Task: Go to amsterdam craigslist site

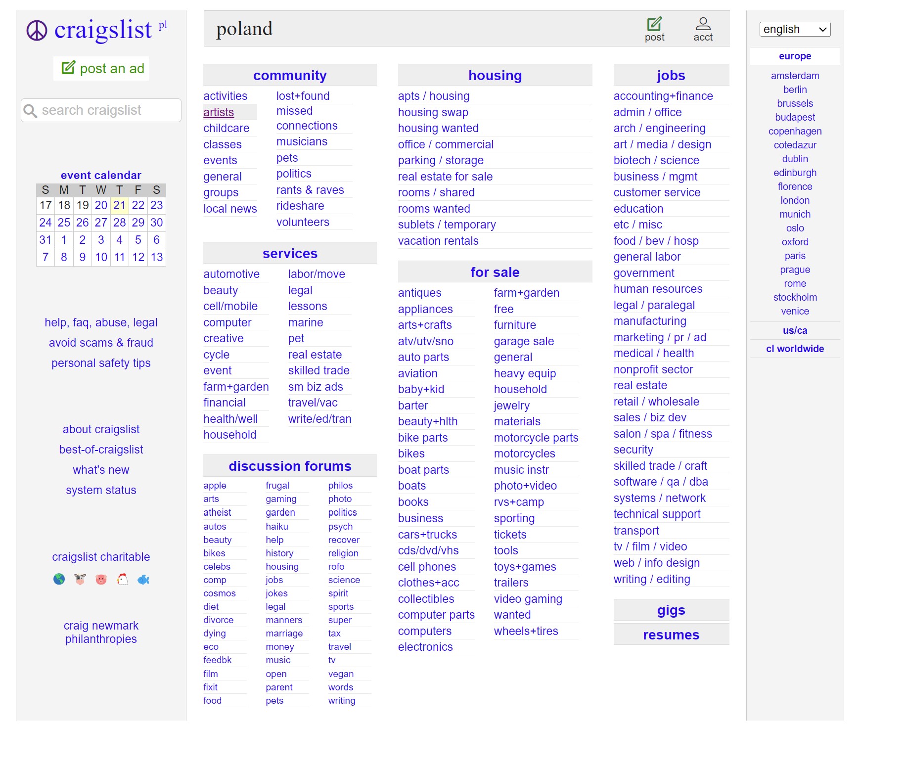Action: 795,76
